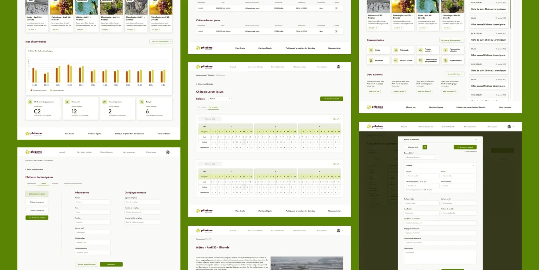The height and width of the screenshot is (270, 539).
Task: Open Mes ressources in the relevés screen menu
Action: 300,67
